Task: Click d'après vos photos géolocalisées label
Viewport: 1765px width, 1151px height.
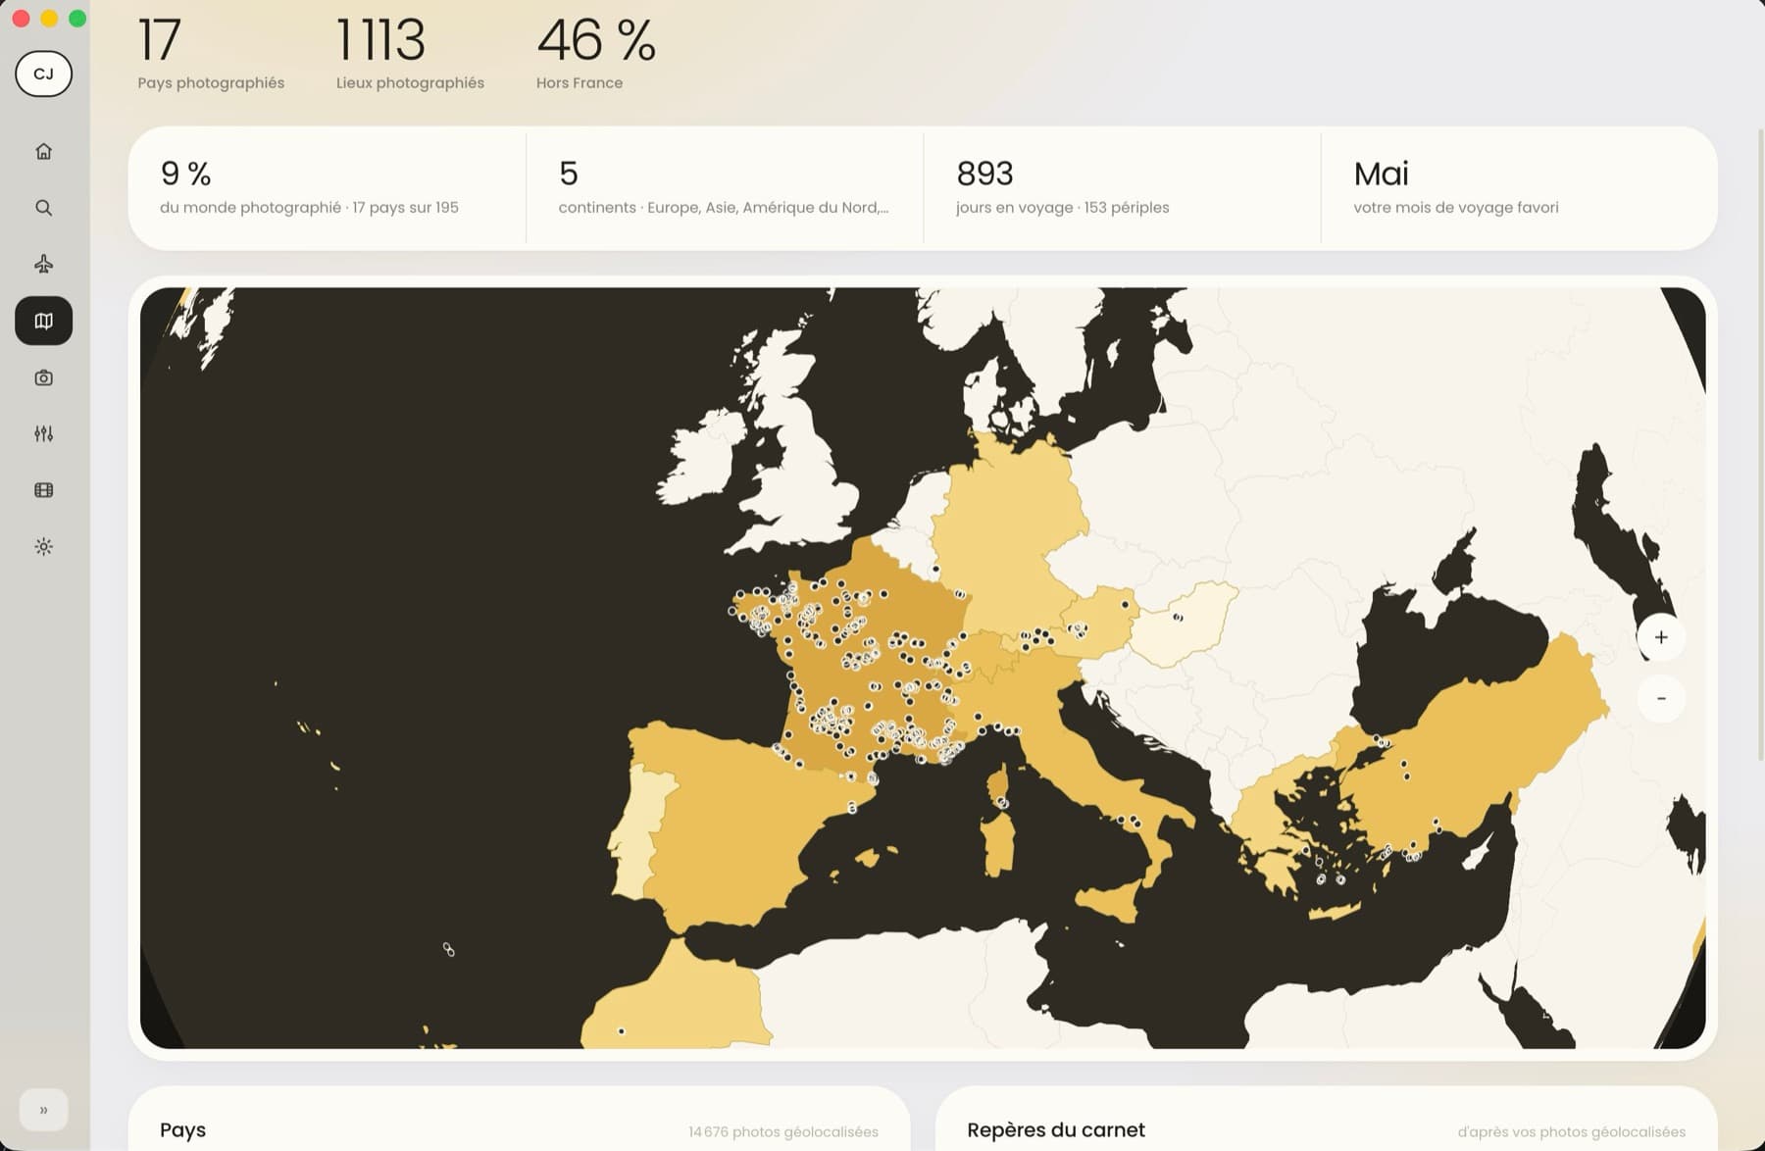Action: (1571, 1131)
